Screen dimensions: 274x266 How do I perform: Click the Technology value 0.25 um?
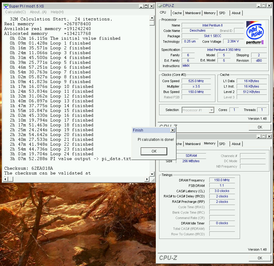click(x=190, y=42)
